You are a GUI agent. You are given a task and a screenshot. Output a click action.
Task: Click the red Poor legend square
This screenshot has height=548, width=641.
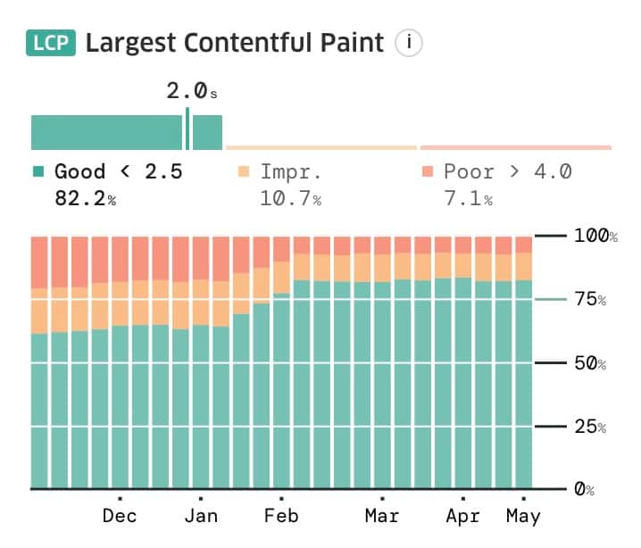point(428,171)
